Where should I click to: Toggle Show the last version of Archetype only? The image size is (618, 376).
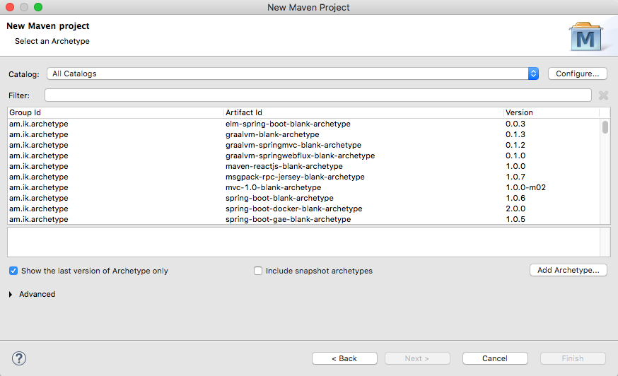coord(13,271)
